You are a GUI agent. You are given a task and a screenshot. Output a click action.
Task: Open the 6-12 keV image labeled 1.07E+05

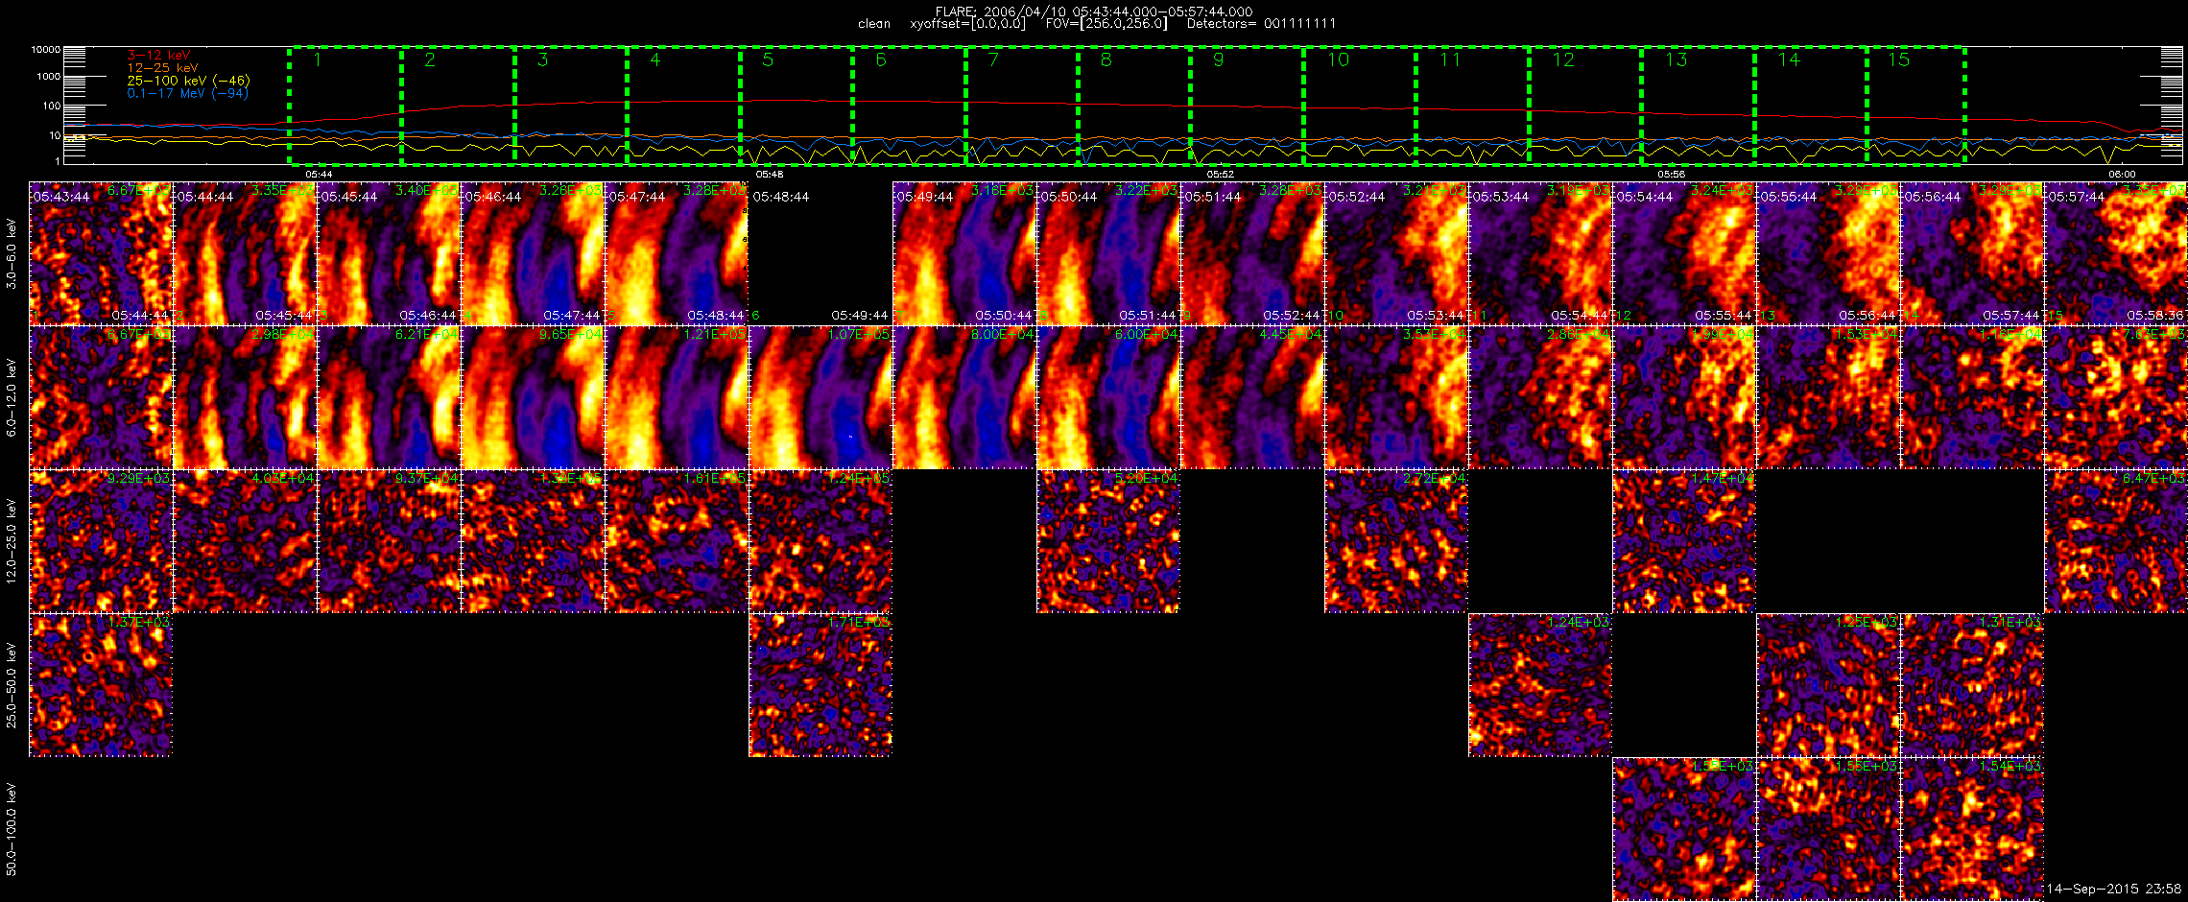(x=820, y=397)
